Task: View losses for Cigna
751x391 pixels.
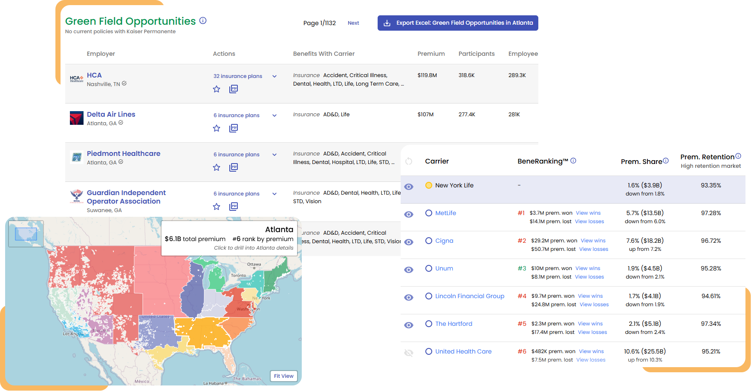Action: [x=594, y=249]
